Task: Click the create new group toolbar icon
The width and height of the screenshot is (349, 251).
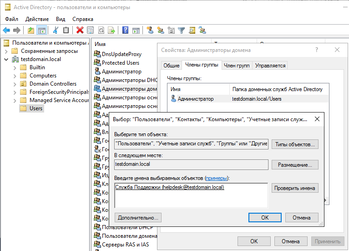Action: (161, 31)
